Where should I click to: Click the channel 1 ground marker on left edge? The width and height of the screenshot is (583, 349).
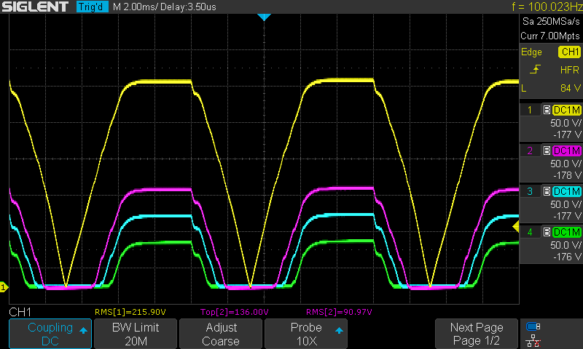tap(4, 287)
